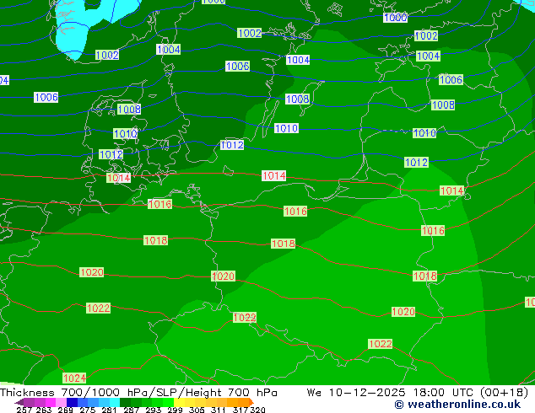The height and width of the screenshot is (413, 535).
Task: Click the map title 'Thickness 700/1000 hPa/SLP/Height 700 hPa'
Action: [x=138, y=393]
